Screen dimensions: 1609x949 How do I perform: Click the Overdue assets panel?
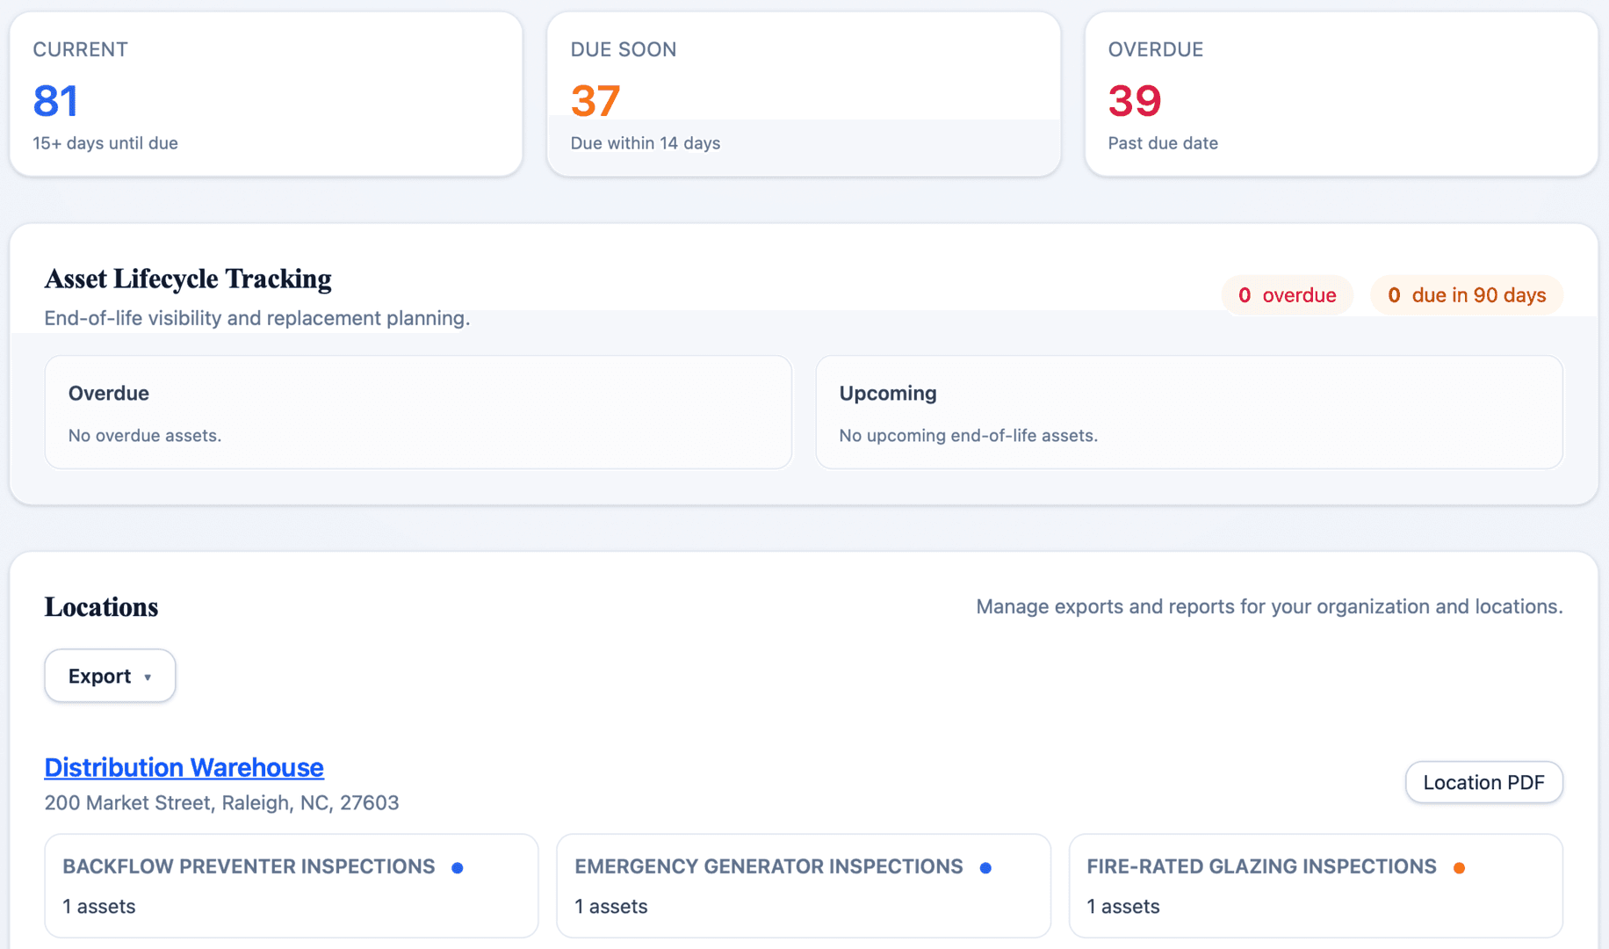(418, 412)
